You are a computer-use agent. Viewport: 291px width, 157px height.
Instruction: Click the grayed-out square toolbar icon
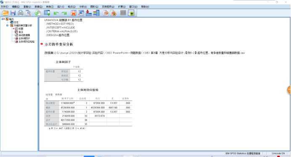pos(123,13)
